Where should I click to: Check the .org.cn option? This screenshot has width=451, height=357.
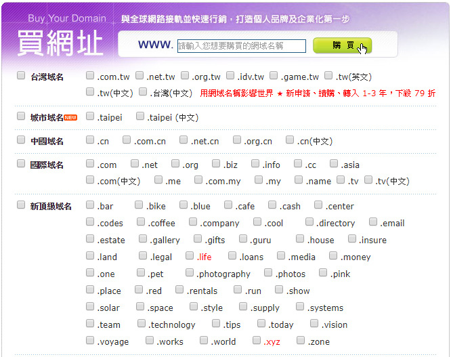237,140
